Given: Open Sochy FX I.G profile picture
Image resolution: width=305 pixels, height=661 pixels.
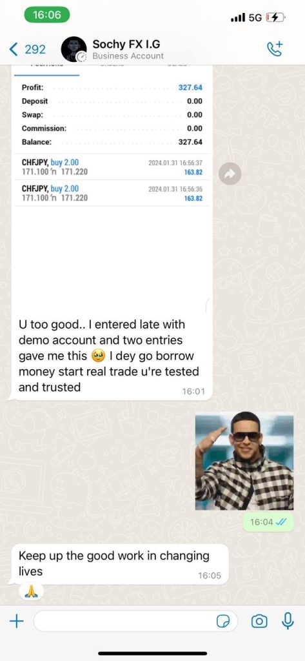Looking at the screenshot, I should coord(74,49).
